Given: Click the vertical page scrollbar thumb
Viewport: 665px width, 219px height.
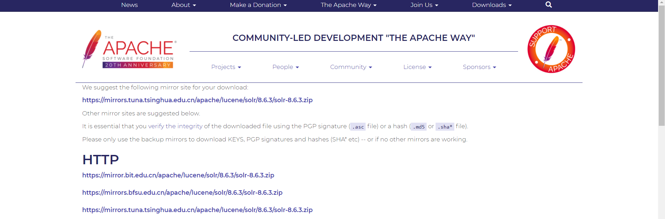Looking at the screenshot, I should click(x=662, y=66).
